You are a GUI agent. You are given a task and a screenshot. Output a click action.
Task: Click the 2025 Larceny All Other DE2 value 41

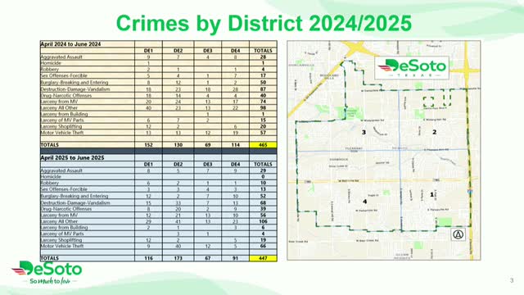[178, 221]
